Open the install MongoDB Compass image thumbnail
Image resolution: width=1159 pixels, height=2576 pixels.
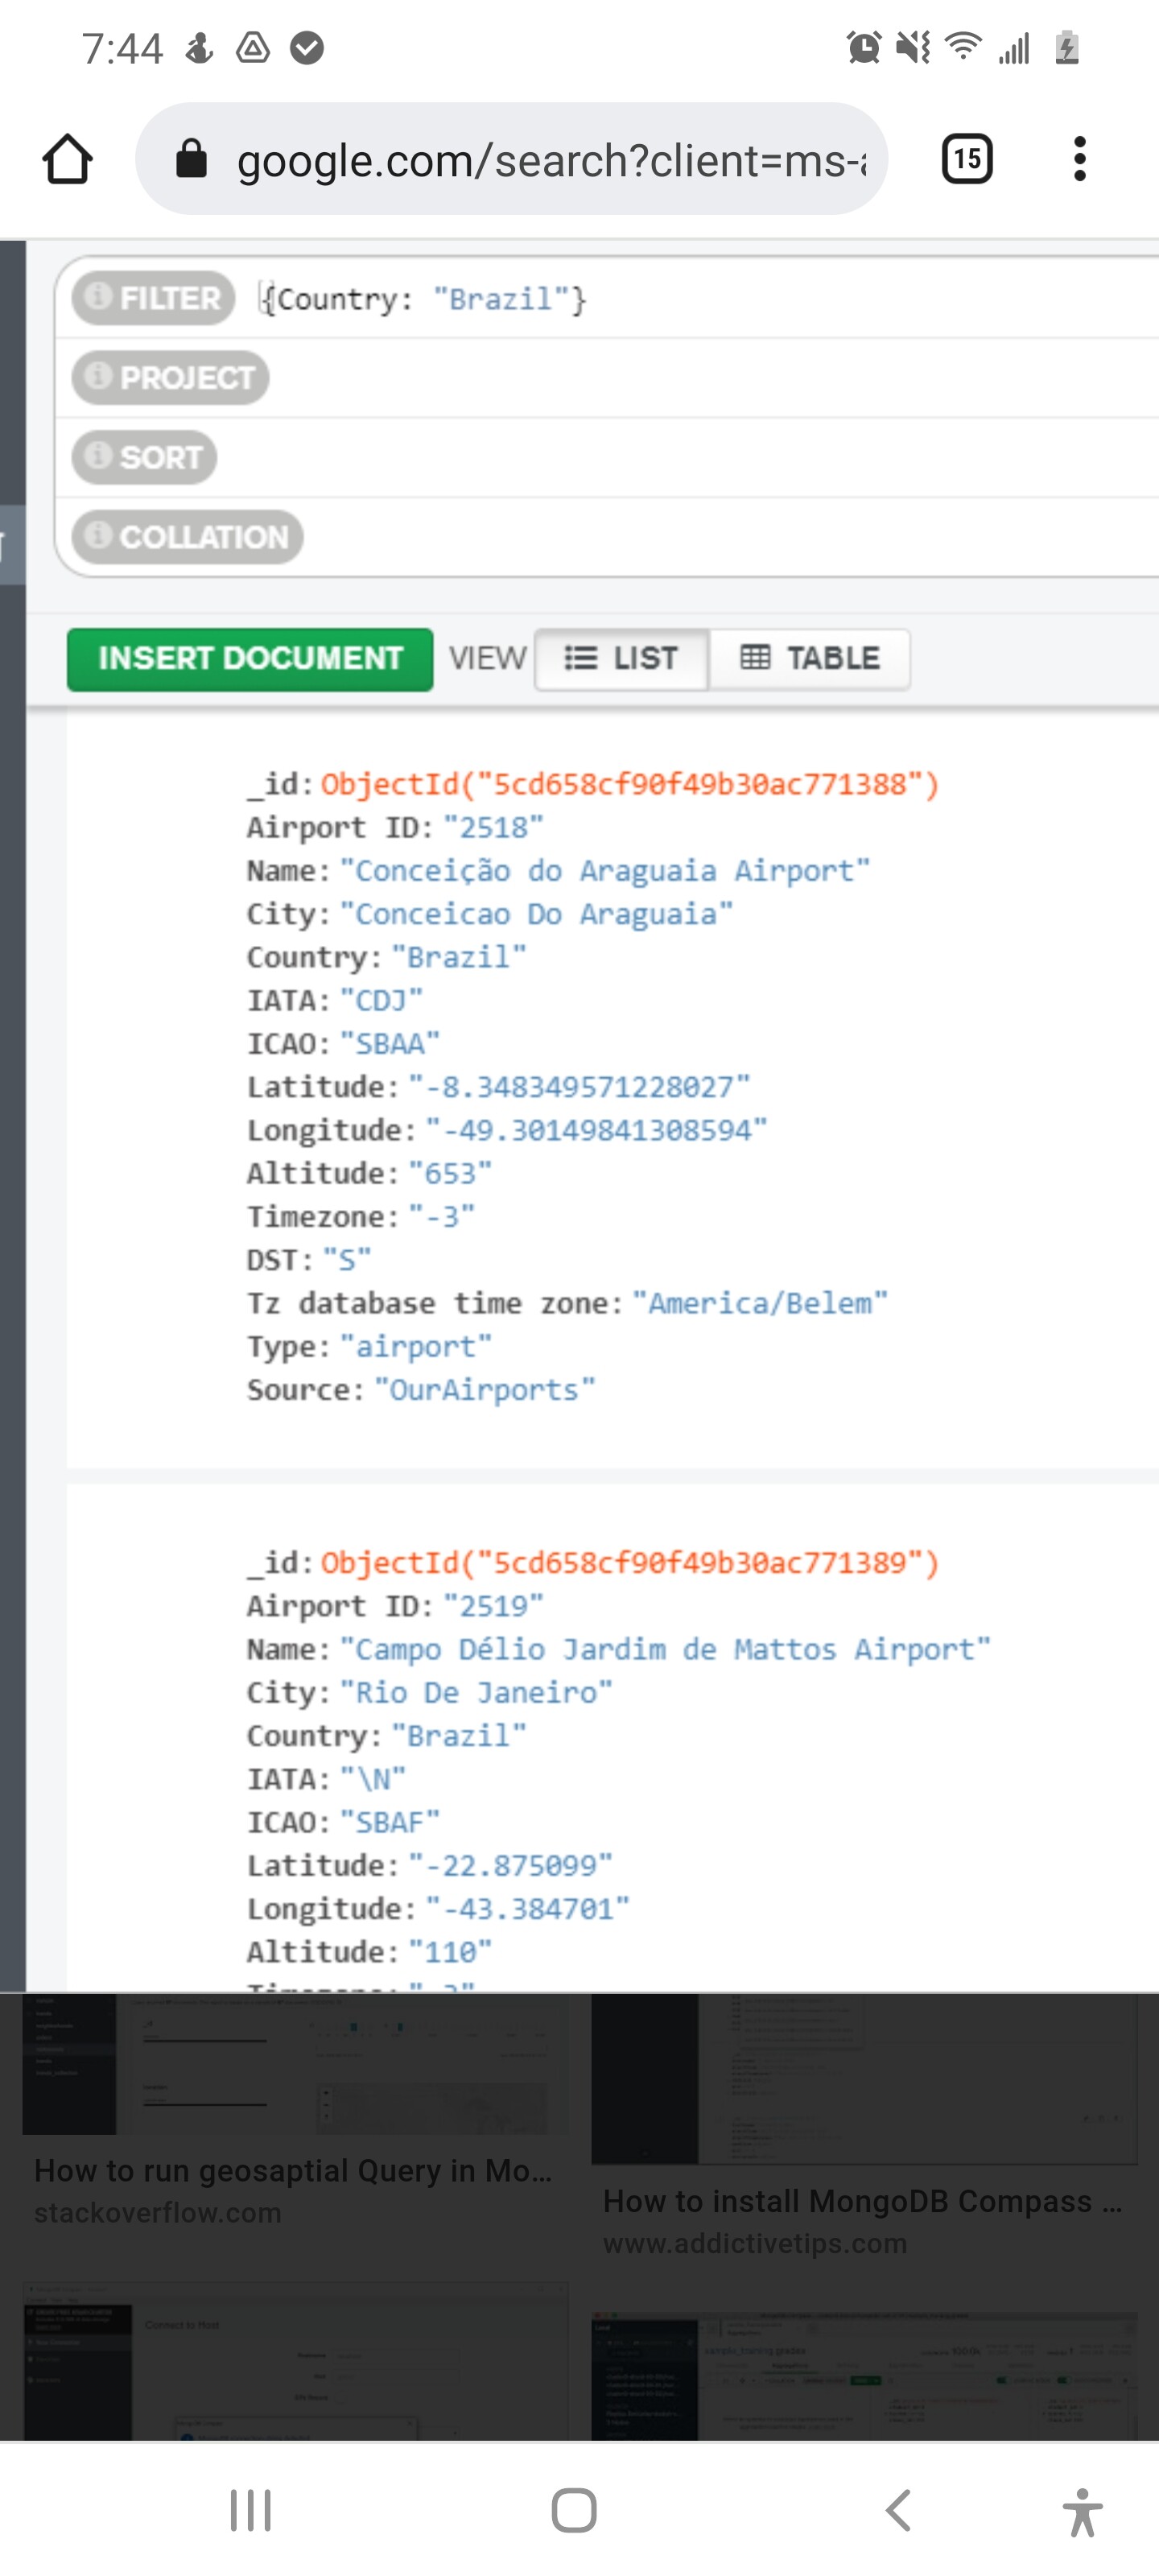[865, 2079]
